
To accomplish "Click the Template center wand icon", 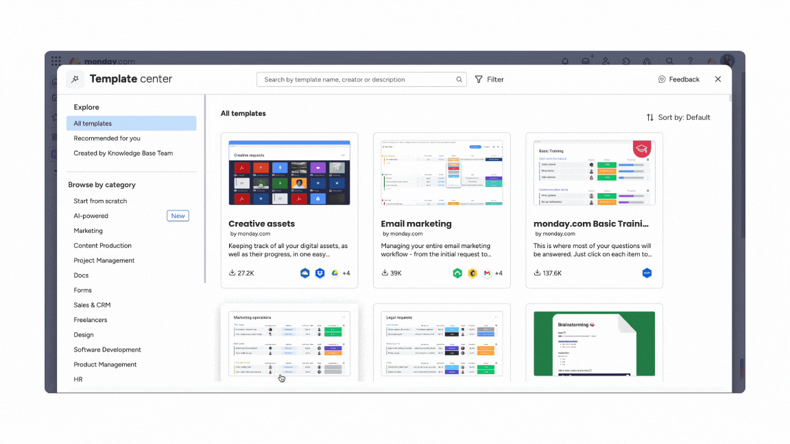I will (75, 79).
